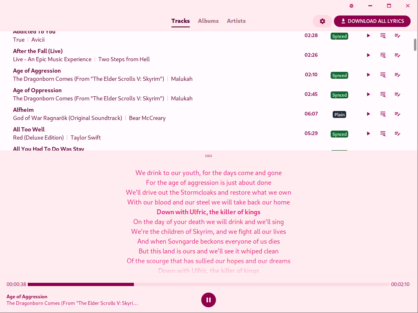Seek within the playback progress bar
The height and width of the screenshot is (313, 418).
[x=209, y=284]
